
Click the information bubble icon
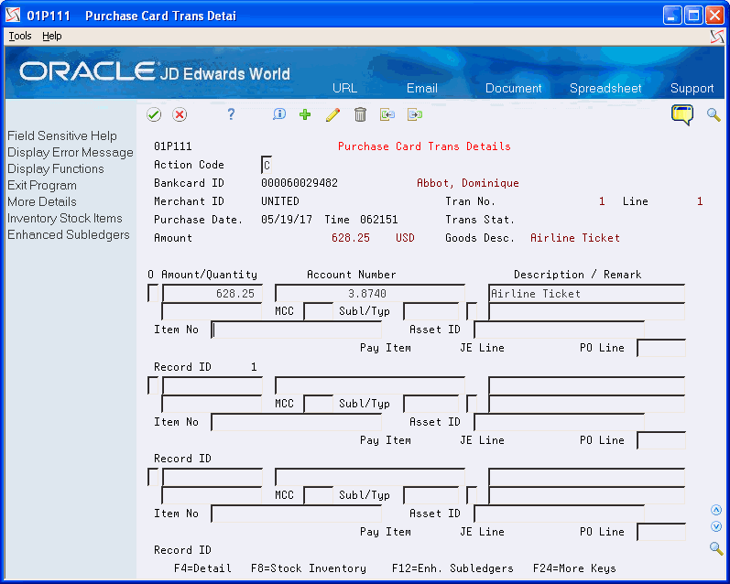(278, 114)
